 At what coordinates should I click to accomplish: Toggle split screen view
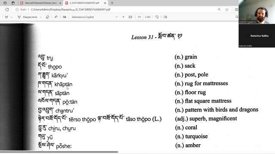click(236, 9)
